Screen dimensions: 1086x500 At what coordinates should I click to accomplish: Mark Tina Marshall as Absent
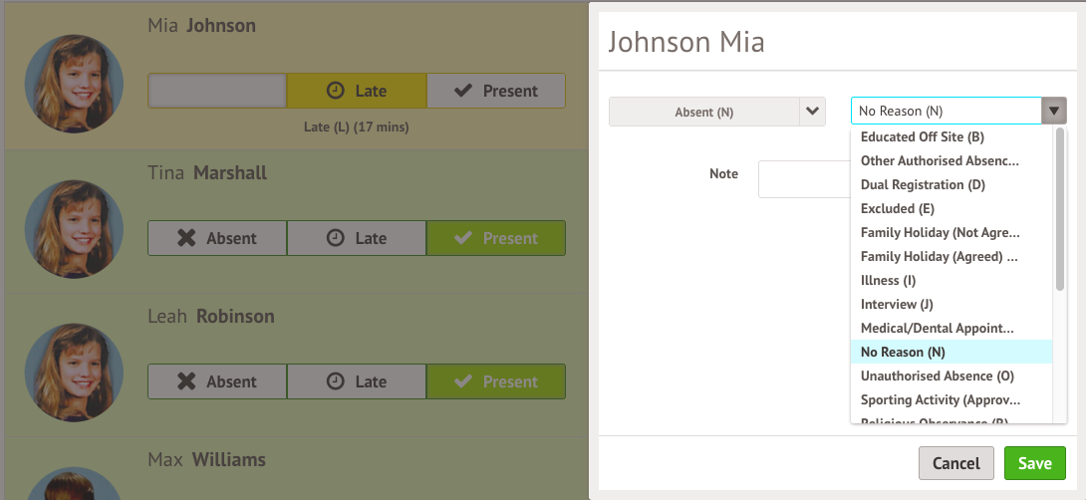click(217, 238)
